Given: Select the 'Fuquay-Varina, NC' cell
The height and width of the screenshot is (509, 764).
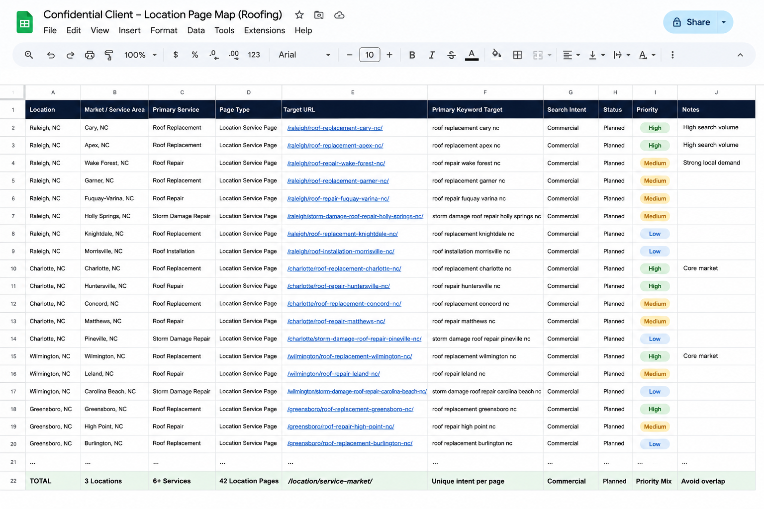Looking at the screenshot, I should pos(114,198).
